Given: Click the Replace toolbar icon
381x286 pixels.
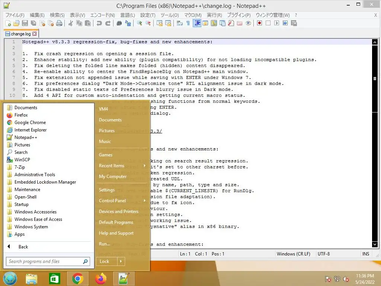Looking at the screenshot, I should (x=128, y=23).
